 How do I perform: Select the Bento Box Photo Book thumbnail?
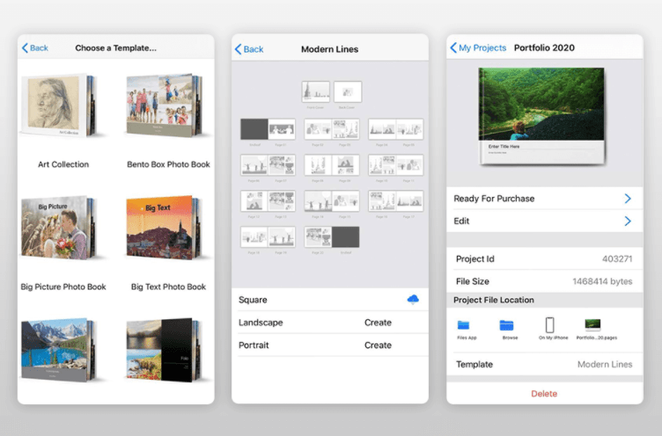(165, 105)
